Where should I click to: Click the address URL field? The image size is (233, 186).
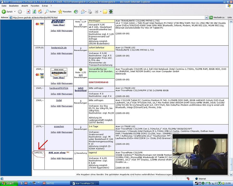[x=108, y=17]
